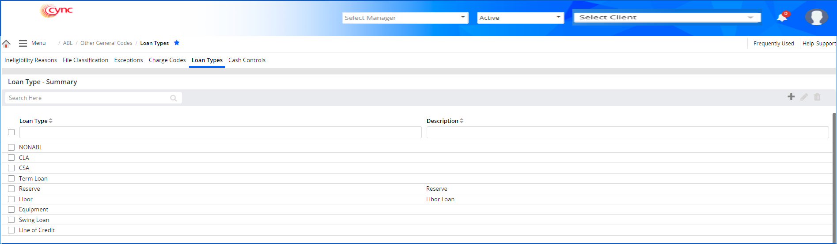Click the Frequently Used link
Screen dimensions: 837x244
pos(773,44)
